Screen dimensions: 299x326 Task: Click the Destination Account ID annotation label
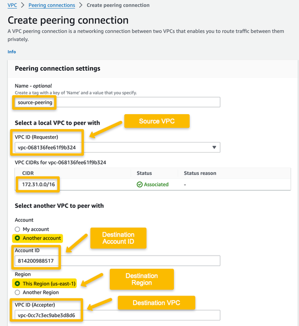[118, 238]
